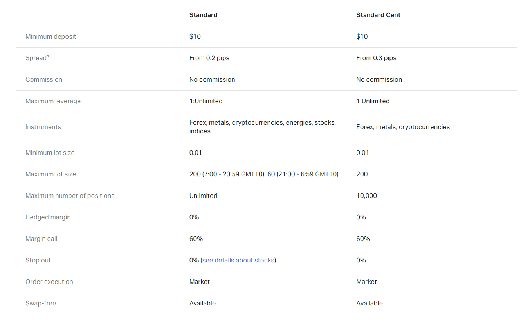Image resolution: width=530 pixels, height=327 pixels.
Task: Click the Order execution row label
Action: 49,282
